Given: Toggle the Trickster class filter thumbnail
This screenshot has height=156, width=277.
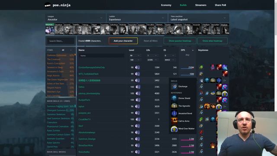Looking at the screenshot, I should [x=123, y=29].
